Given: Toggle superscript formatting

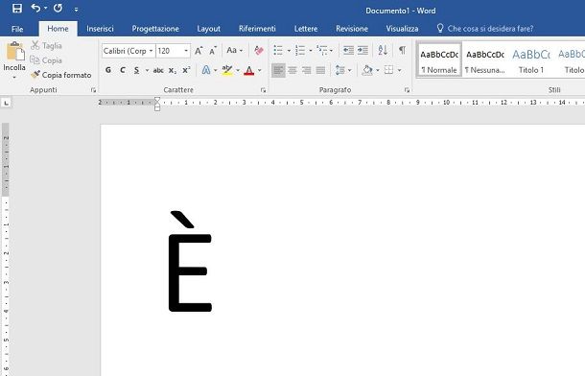Looking at the screenshot, I should tap(186, 70).
